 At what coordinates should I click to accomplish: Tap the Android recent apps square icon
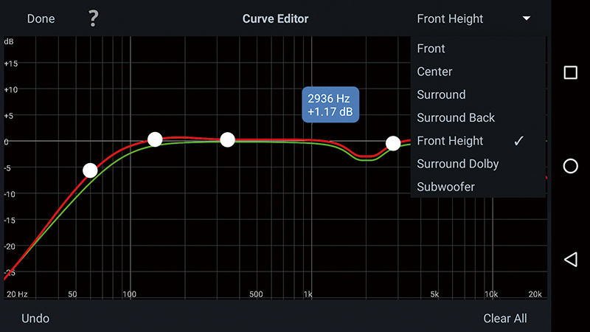[x=570, y=72]
